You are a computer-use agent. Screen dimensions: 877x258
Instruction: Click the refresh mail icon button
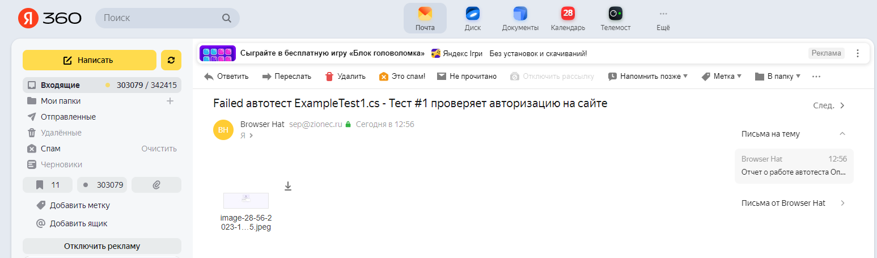(x=171, y=60)
